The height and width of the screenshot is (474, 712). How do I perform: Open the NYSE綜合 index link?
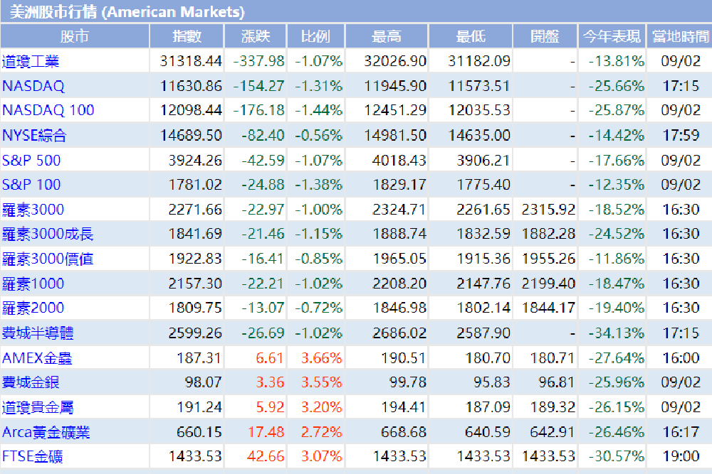pos(34,135)
